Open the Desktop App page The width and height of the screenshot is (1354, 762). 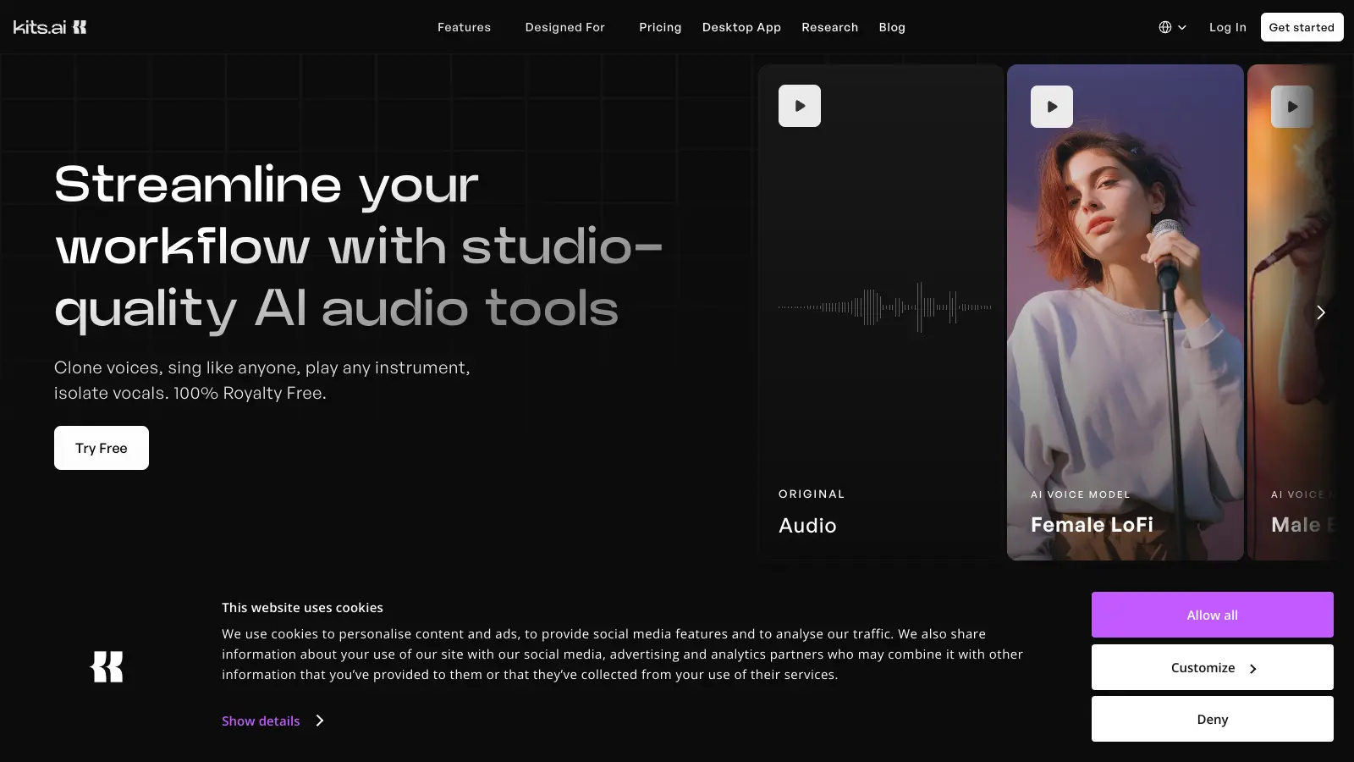click(741, 27)
